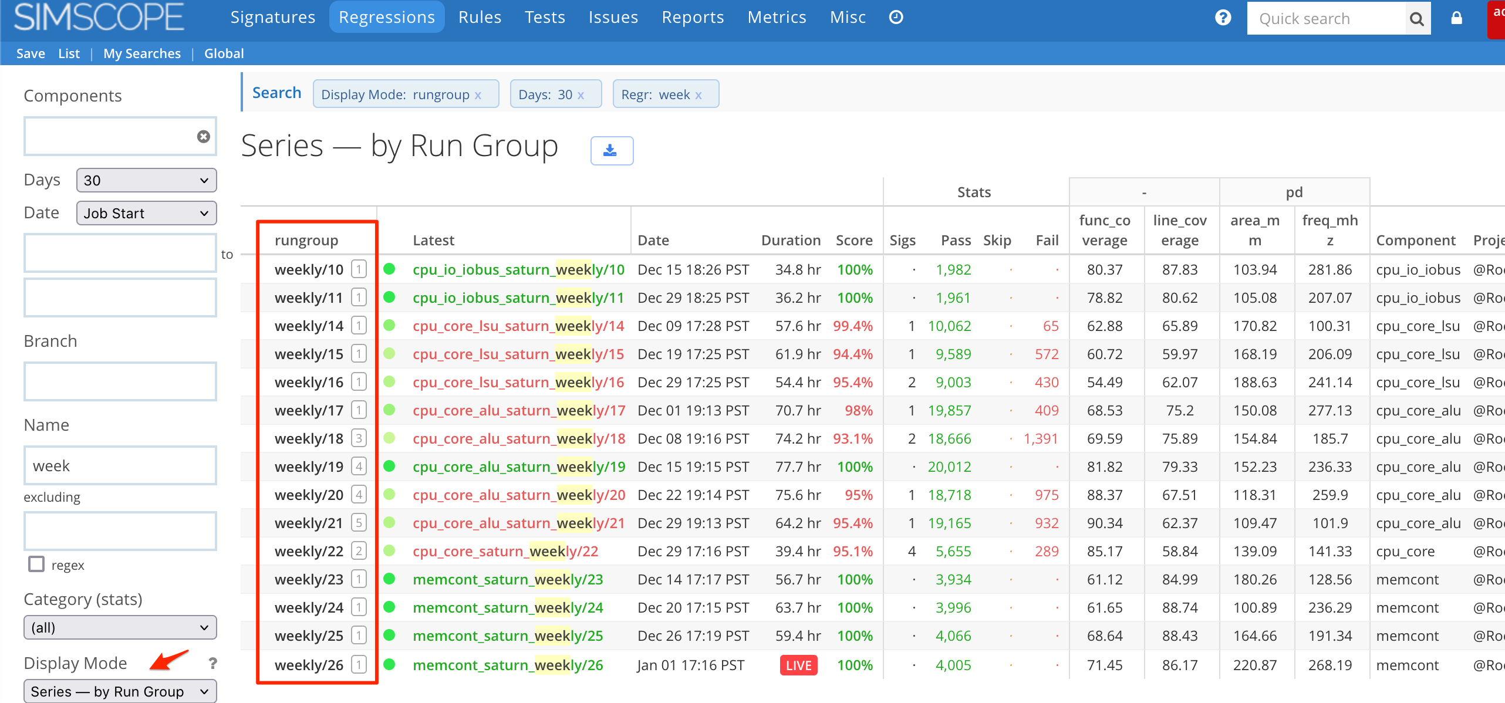1505x703 pixels.
Task: Open cpu_core_lsu_saturn_weekly/15 regression link
Action: pyautogui.click(x=518, y=354)
